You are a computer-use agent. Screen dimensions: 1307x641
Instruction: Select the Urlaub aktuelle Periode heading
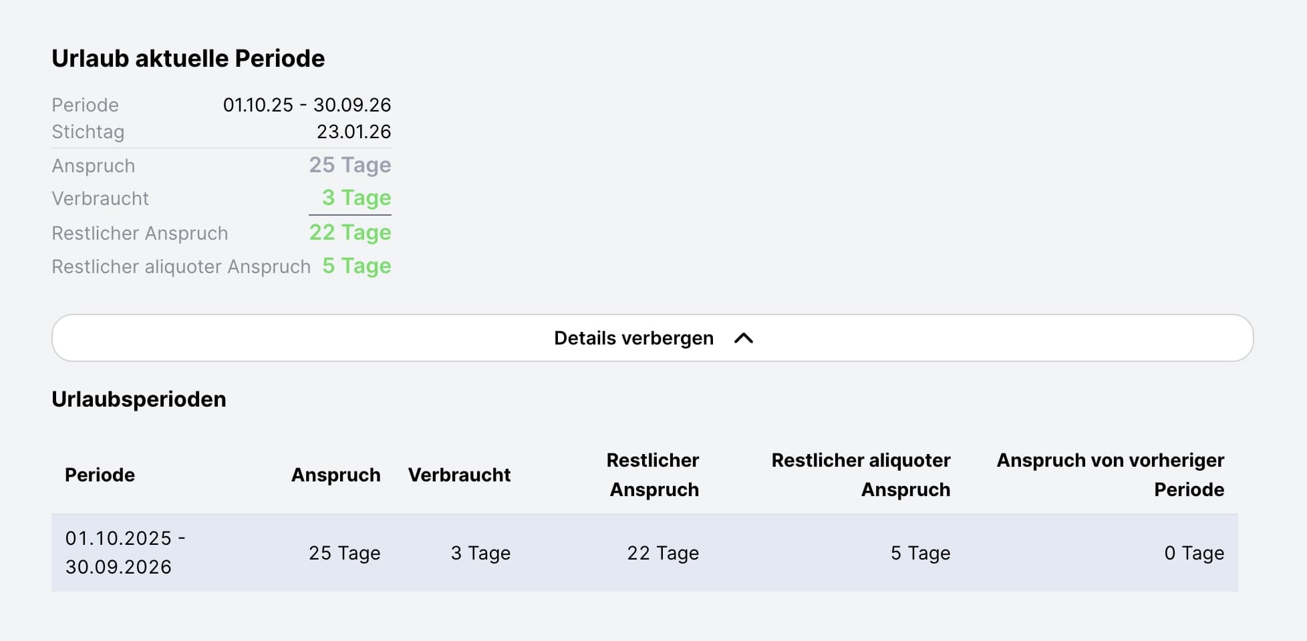click(x=188, y=59)
